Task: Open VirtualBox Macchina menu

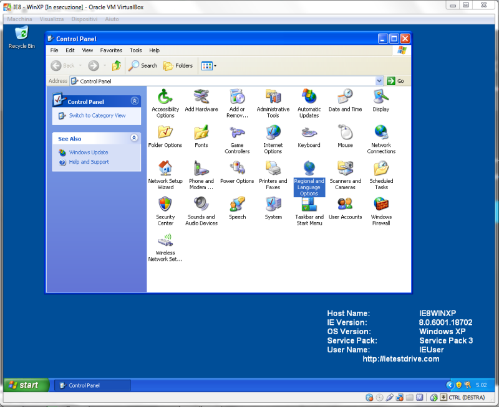Action: (19, 19)
